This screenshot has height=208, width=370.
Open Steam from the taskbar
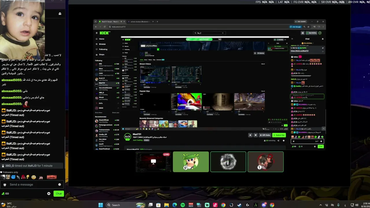coord(239,205)
